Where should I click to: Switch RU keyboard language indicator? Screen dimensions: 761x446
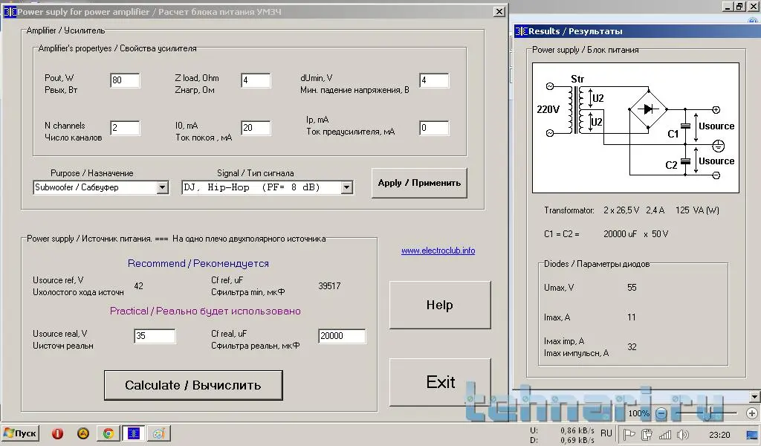(606, 433)
